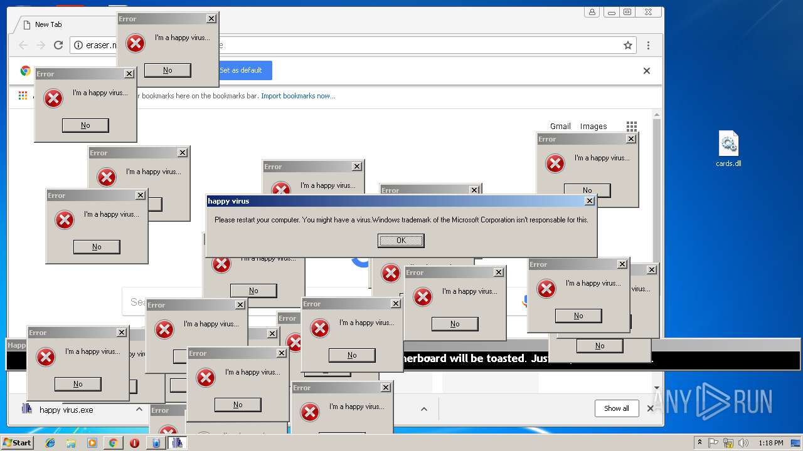Click No in Error dialog below Images link
This screenshot has height=451, width=803.
[x=587, y=190]
